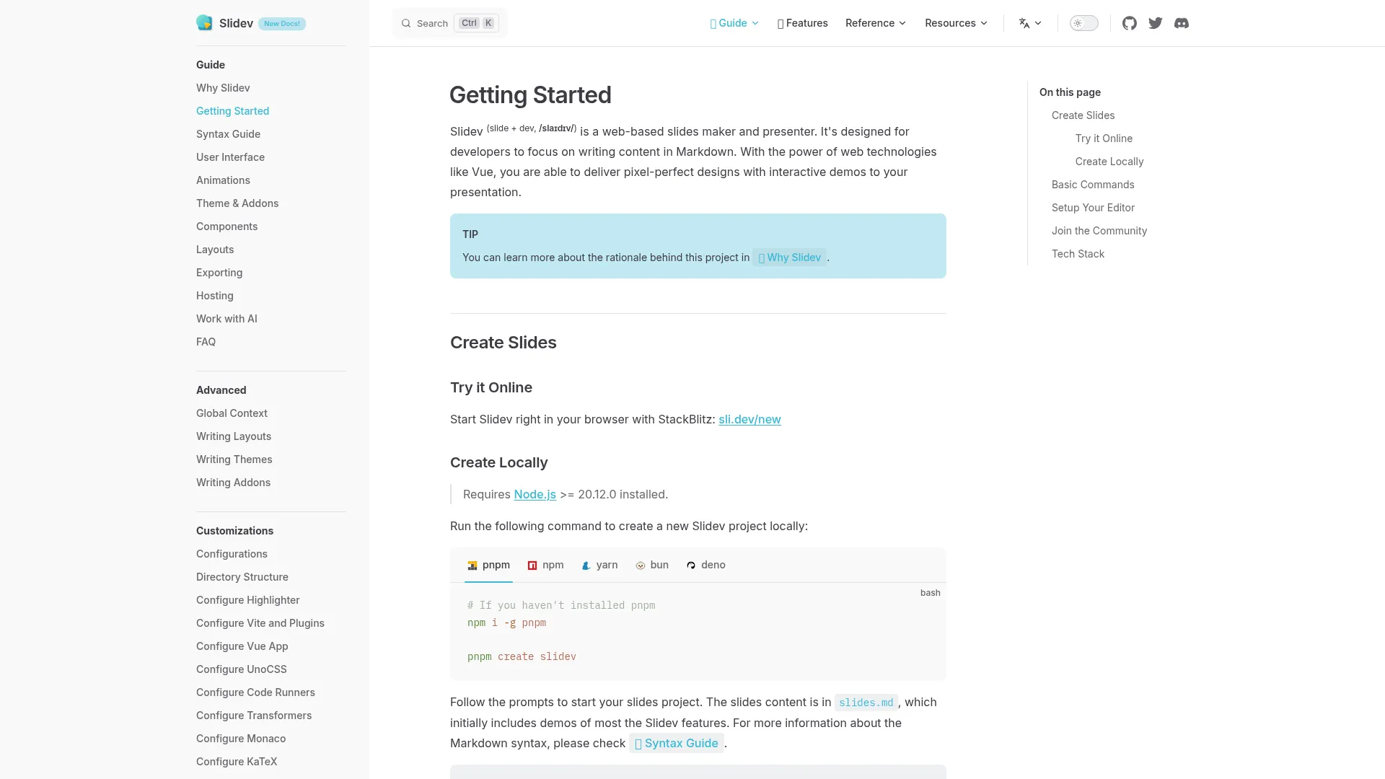Open FAQ sidebar page
The image size is (1385, 779).
pos(206,342)
